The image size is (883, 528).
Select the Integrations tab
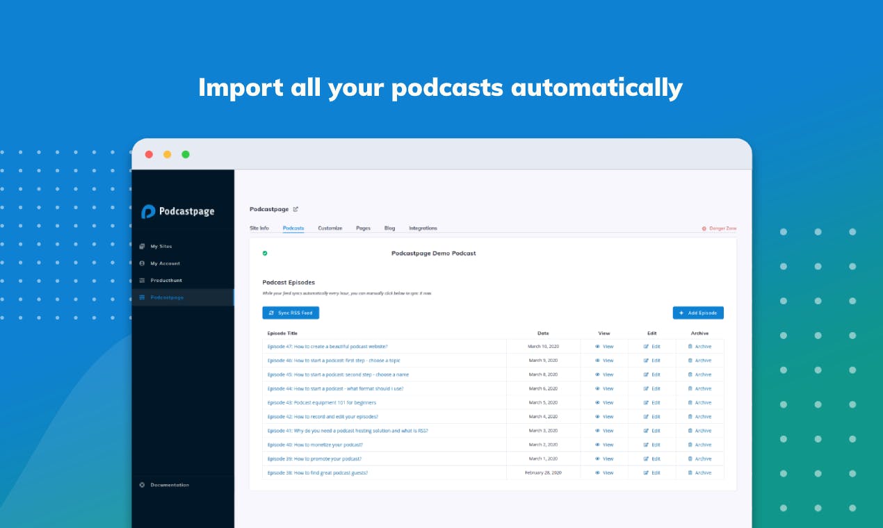[x=423, y=228]
